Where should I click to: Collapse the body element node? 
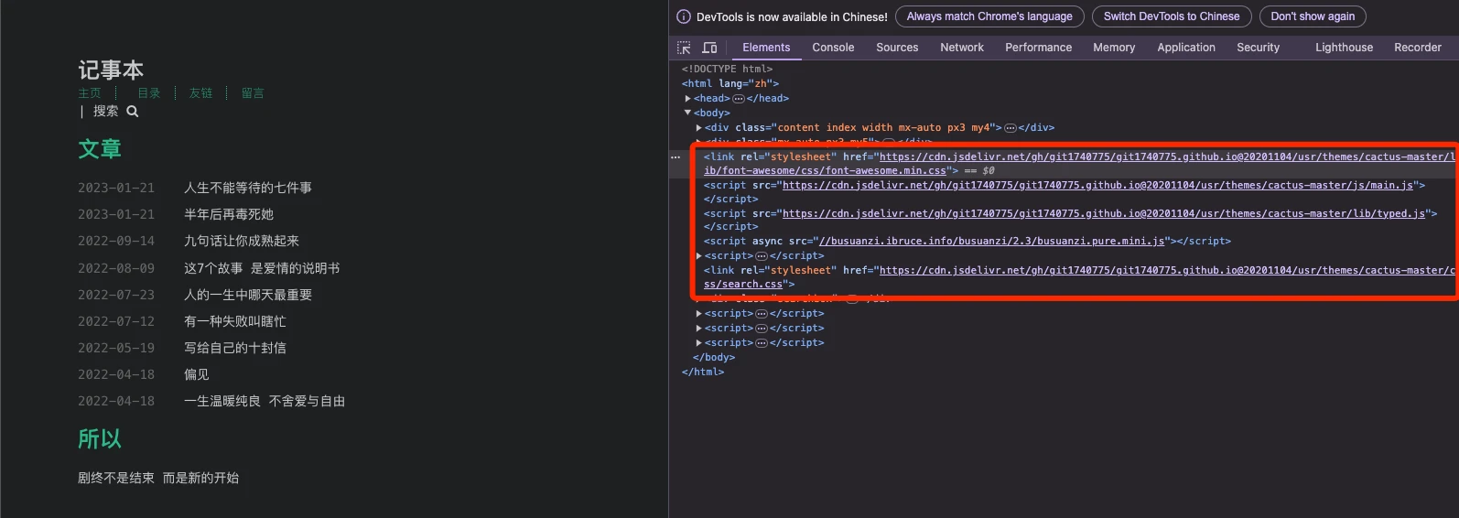(x=688, y=113)
